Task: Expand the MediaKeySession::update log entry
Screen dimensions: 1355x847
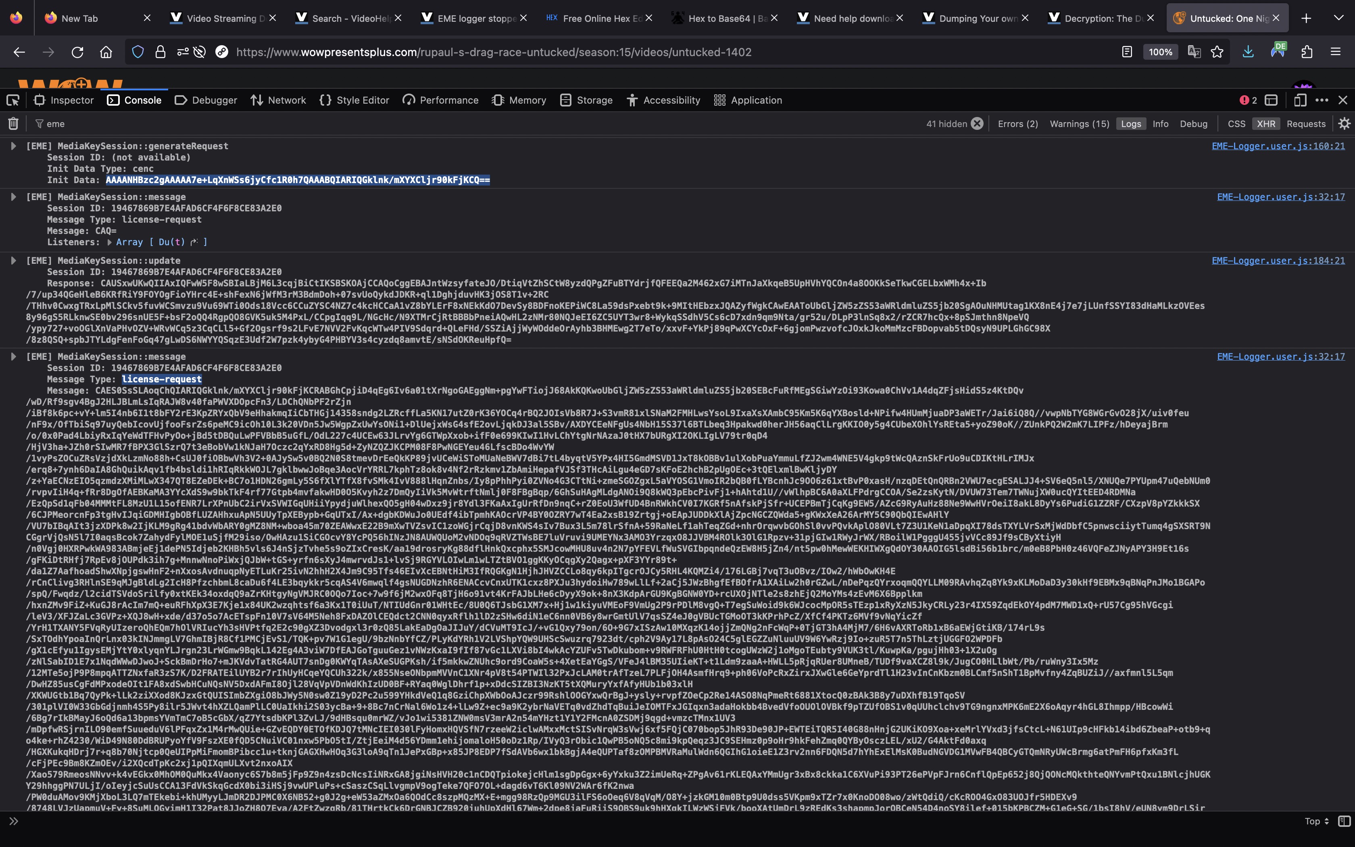Action: (x=13, y=261)
